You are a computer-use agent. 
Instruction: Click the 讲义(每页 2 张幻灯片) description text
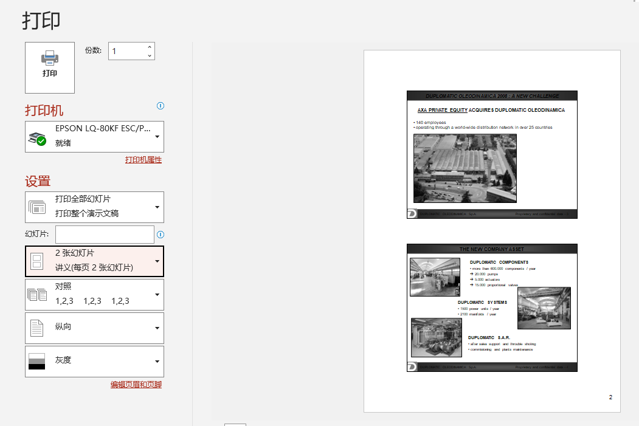pos(94,267)
